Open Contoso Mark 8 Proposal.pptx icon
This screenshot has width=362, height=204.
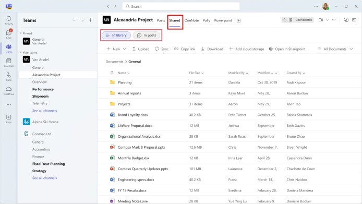tap(112, 147)
